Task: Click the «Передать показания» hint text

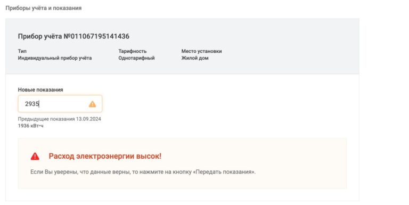Action: point(224,172)
